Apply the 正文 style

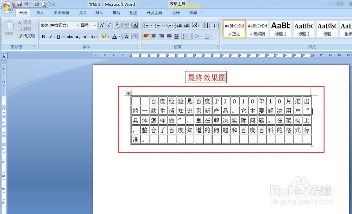(234, 29)
